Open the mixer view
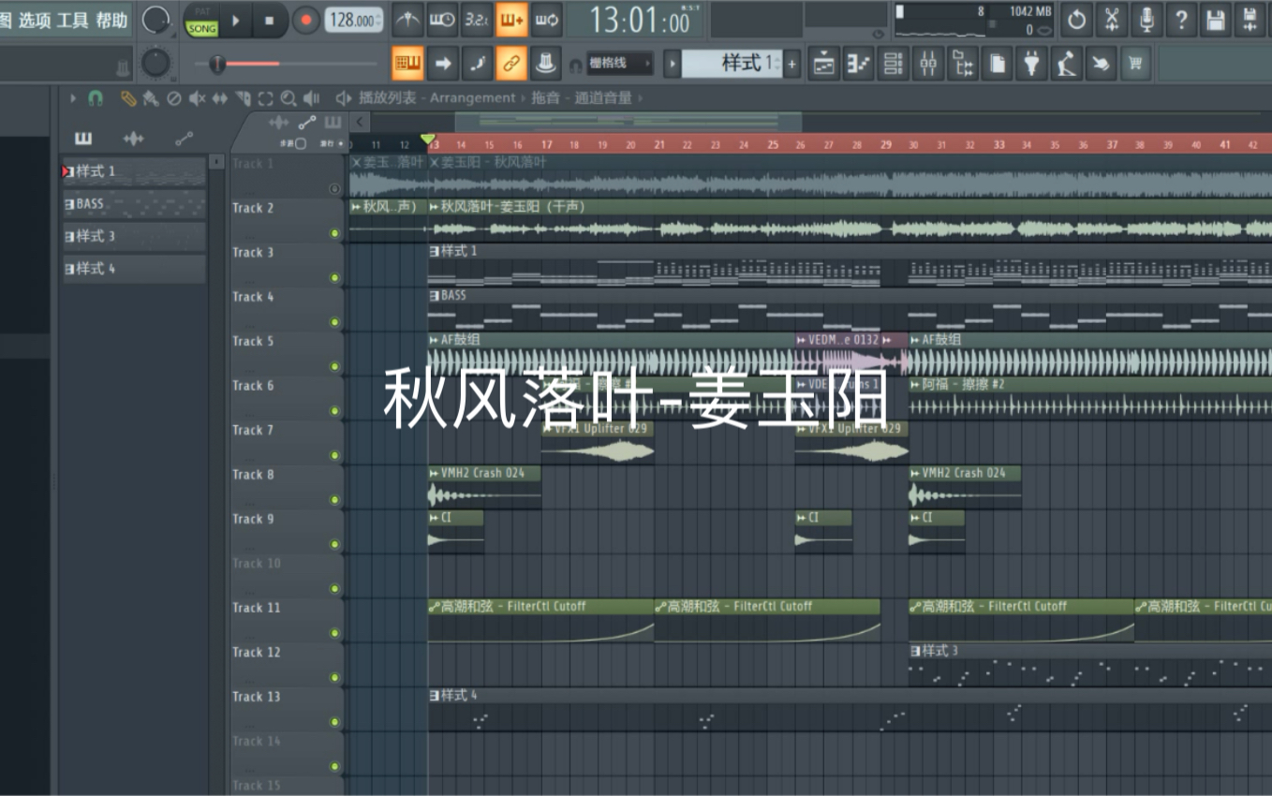Image resolution: width=1272 pixels, height=796 pixels. pos(928,63)
